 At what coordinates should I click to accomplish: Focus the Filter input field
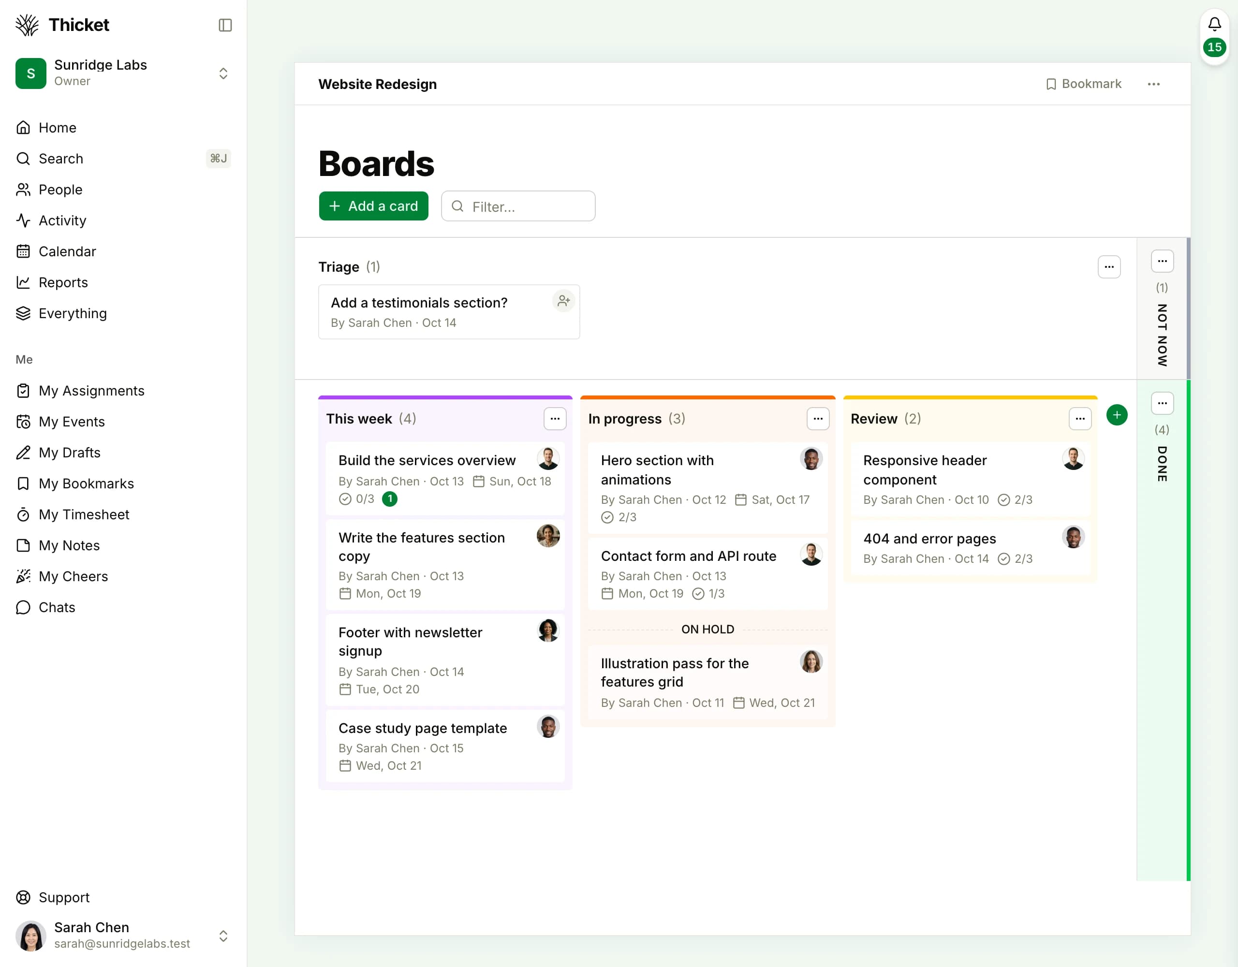pos(518,206)
